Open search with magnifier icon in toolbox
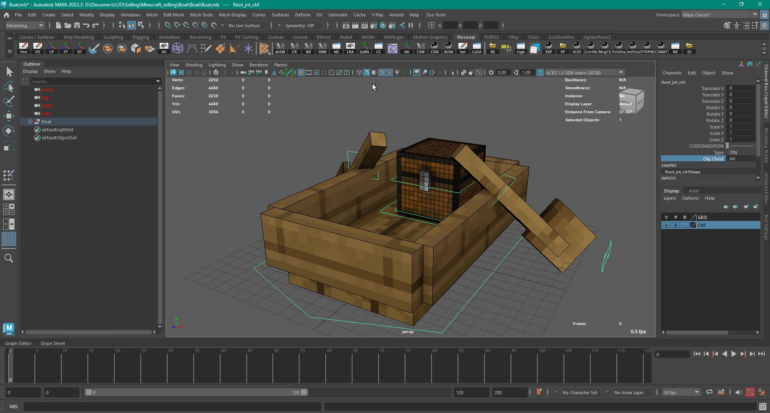The width and height of the screenshot is (770, 413). 9,258
